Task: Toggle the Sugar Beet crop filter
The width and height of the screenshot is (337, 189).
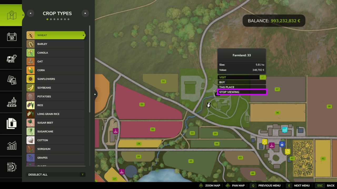Action: pyautogui.click(x=55, y=123)
